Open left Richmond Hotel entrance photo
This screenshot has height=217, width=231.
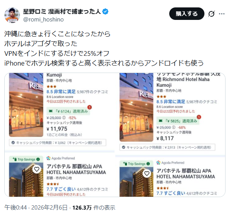point(26,105)
